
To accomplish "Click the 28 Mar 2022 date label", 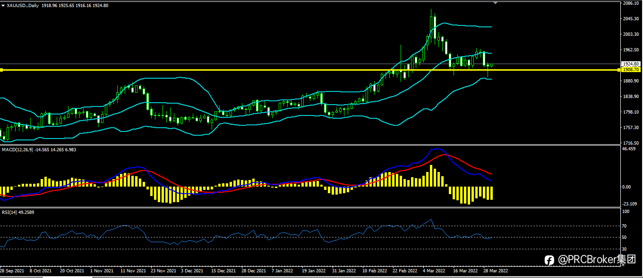I will pyautogui.click(x=496, y=271).
